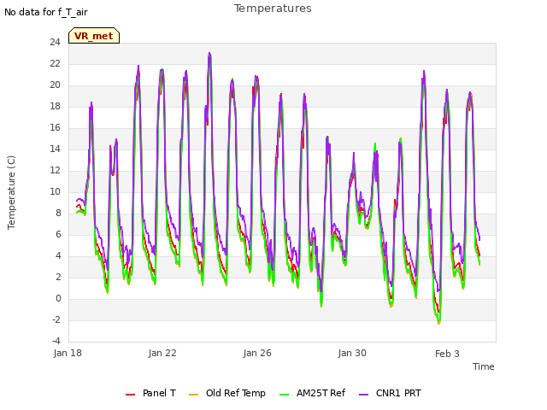Click the VR_met annotation label

pos(94,36)
